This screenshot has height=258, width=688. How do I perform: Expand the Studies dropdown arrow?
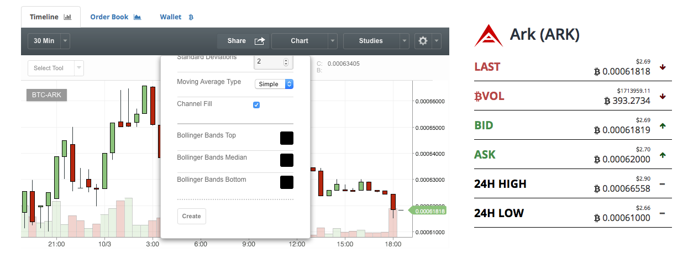(x=405, y=41)
